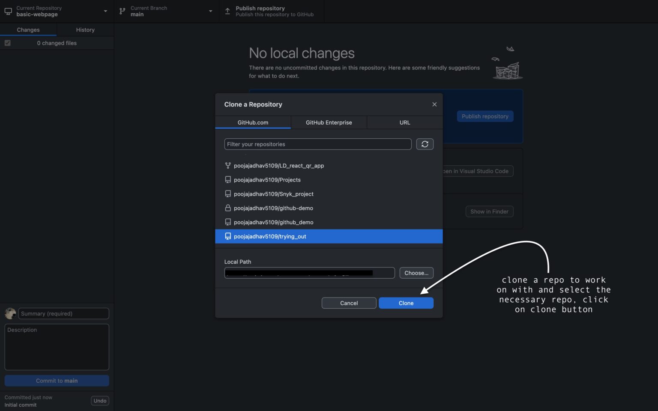Click the Clone button
This screenshot has width=658, height=411.
[x=406, y=303]
